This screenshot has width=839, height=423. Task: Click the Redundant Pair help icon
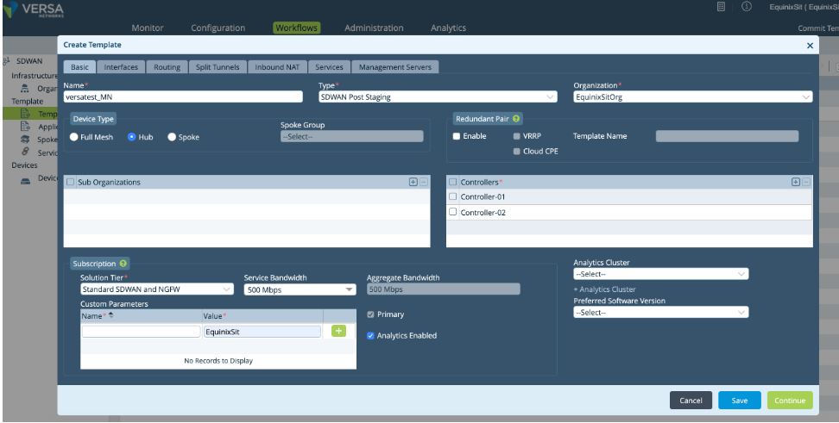516,119
